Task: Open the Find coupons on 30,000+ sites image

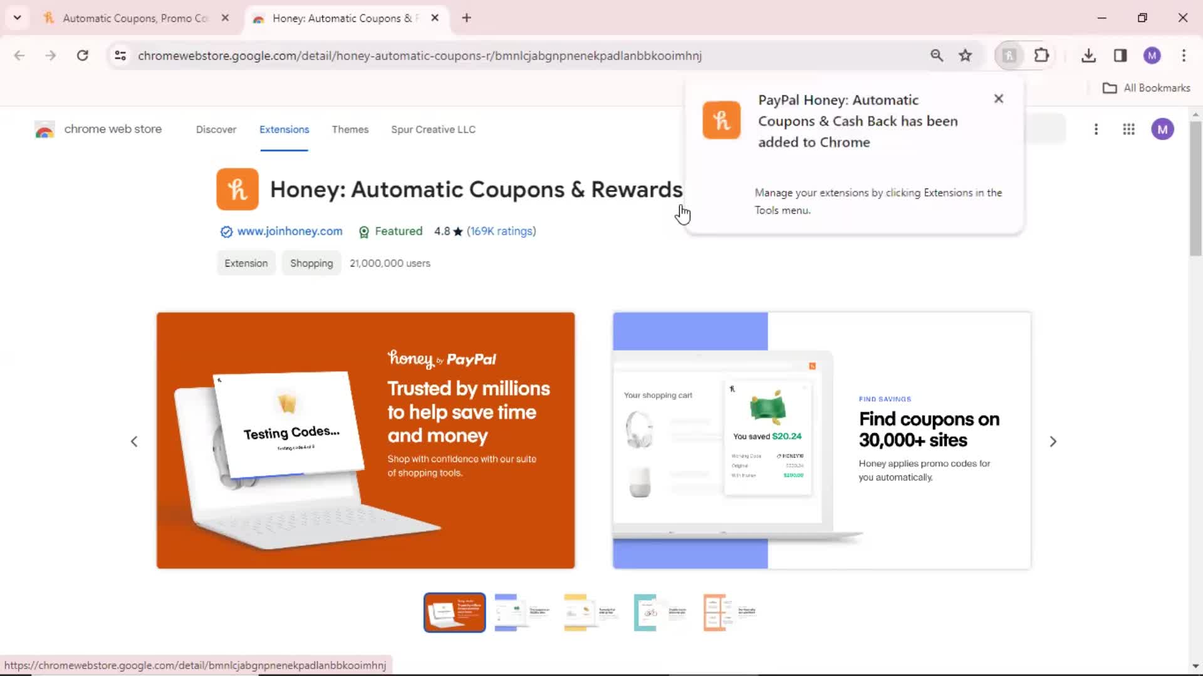Action: point(821,441)
